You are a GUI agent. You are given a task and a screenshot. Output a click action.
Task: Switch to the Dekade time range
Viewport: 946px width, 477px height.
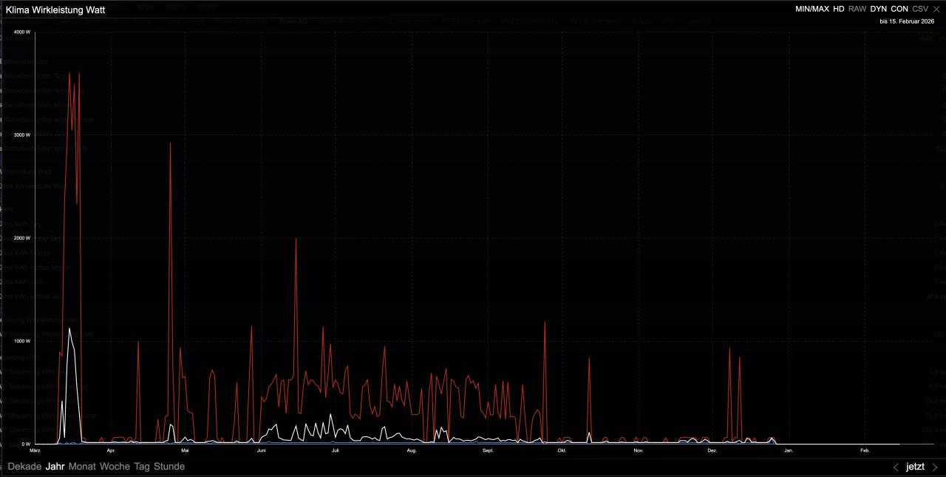click(x=24, y=467)
